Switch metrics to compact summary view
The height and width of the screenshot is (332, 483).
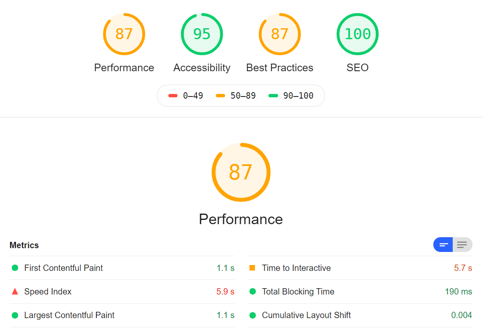(443, 245)
